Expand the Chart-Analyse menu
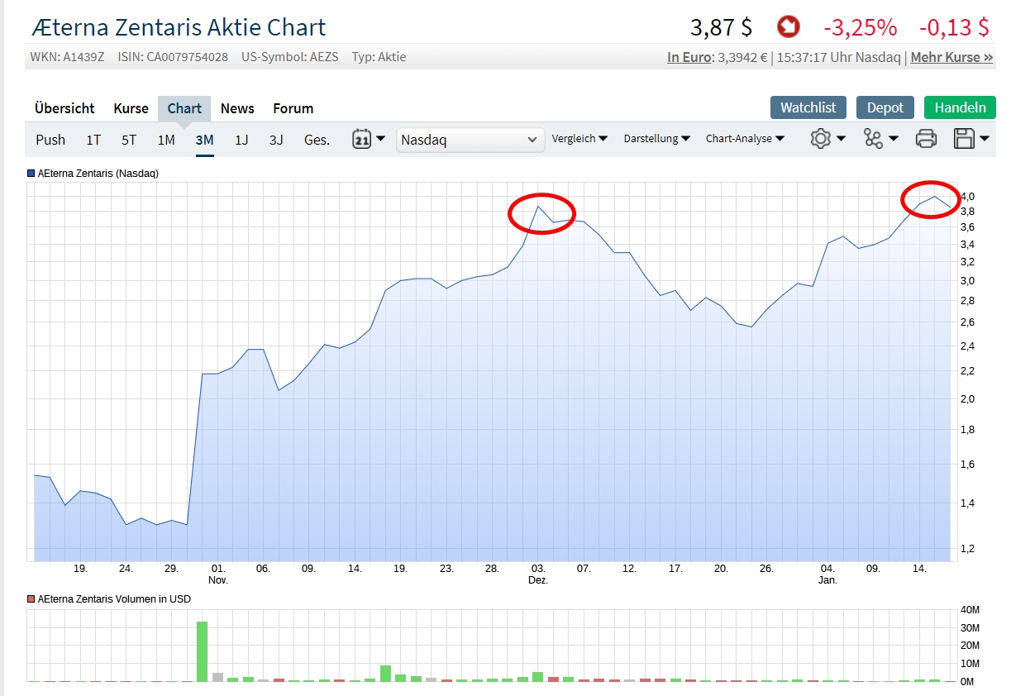Image resolution: width=1011 pixels, height=696 pixels. (745, 139)
